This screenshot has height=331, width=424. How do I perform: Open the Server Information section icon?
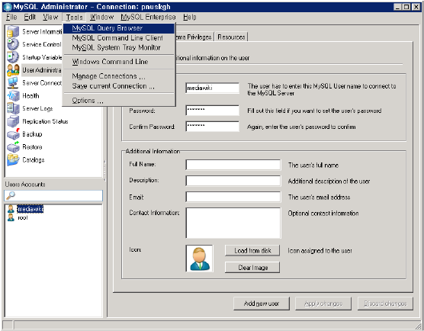click(x=13, y=31)
